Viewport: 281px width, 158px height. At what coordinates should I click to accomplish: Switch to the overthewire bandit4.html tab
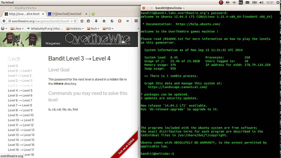[x=24, y=14]
